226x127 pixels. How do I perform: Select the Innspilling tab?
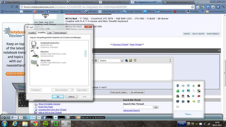[x=42, y=33]
